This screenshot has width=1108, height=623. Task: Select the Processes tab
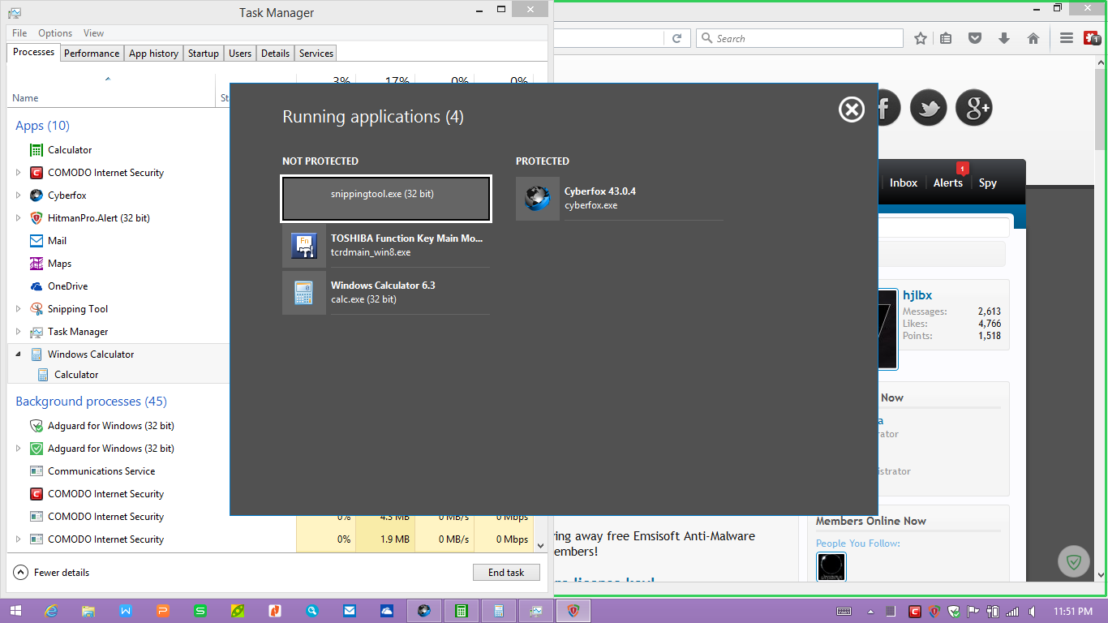[x=33, y=52]
